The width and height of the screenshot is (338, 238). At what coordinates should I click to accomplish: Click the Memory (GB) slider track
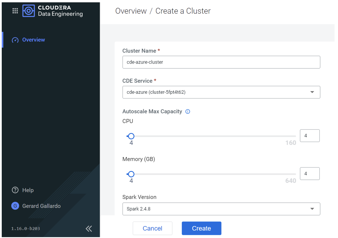click(x=211, y=174)
